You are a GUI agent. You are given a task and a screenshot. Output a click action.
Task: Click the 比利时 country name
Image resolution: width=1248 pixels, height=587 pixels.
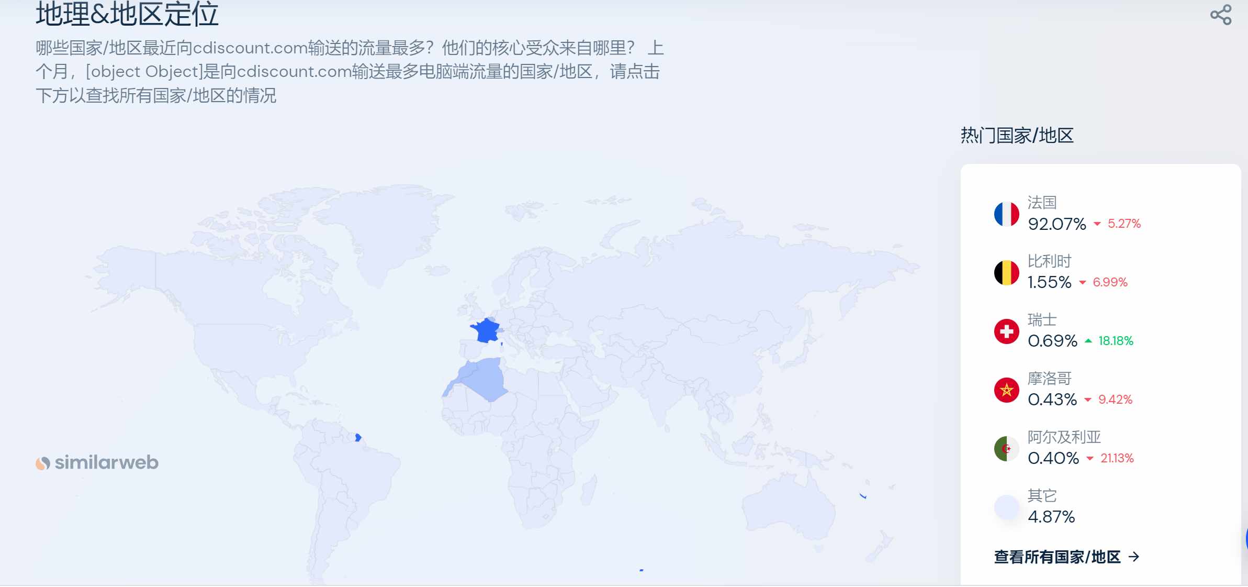click(x=1049, y=261)
